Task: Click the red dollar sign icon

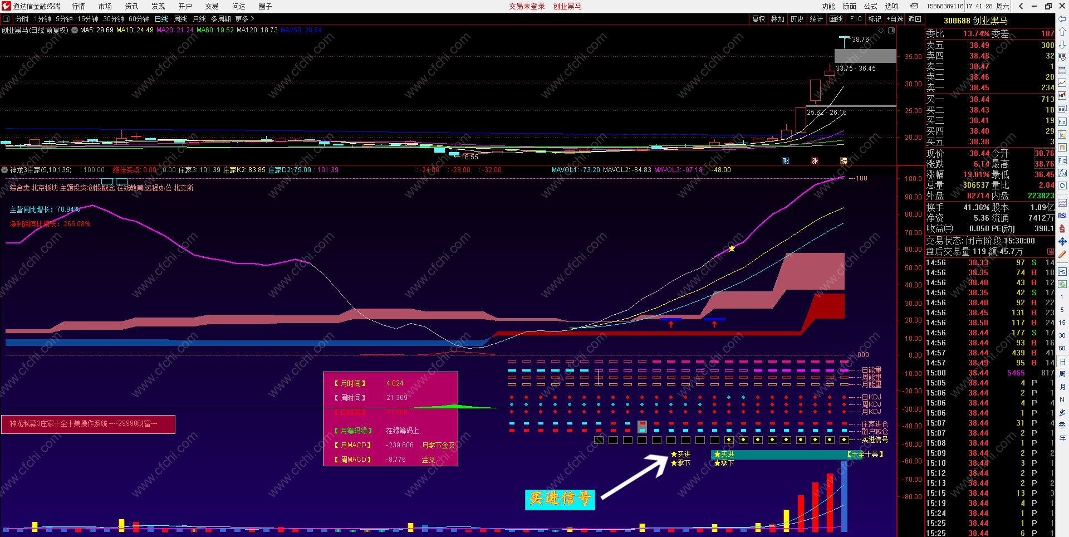Action: pos(1062,228)
